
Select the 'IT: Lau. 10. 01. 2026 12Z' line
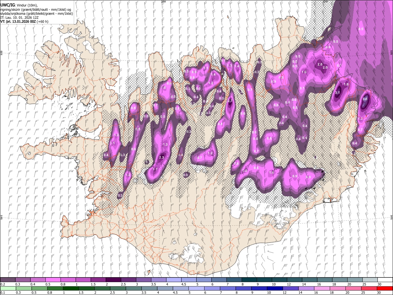tap(20, 18)
